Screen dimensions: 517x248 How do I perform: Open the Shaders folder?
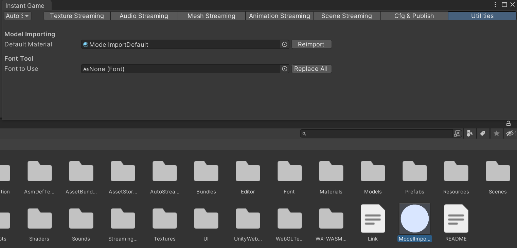(x=39, y=220)
